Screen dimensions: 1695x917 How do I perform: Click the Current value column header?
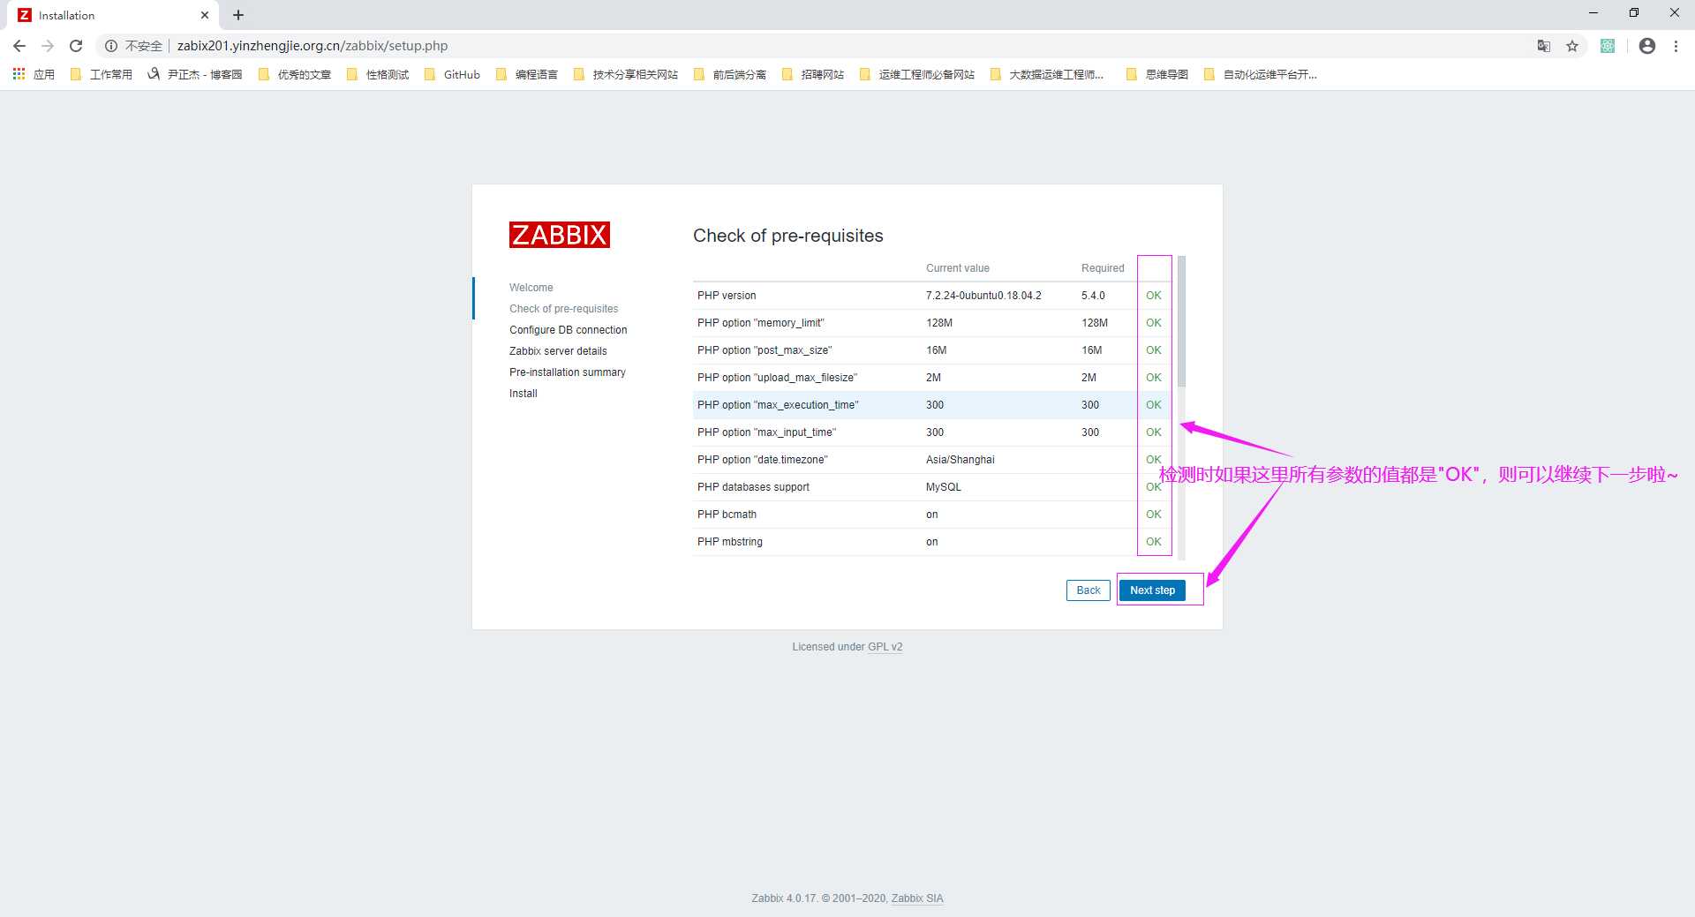pyautogui.click(x=958, y=268)
